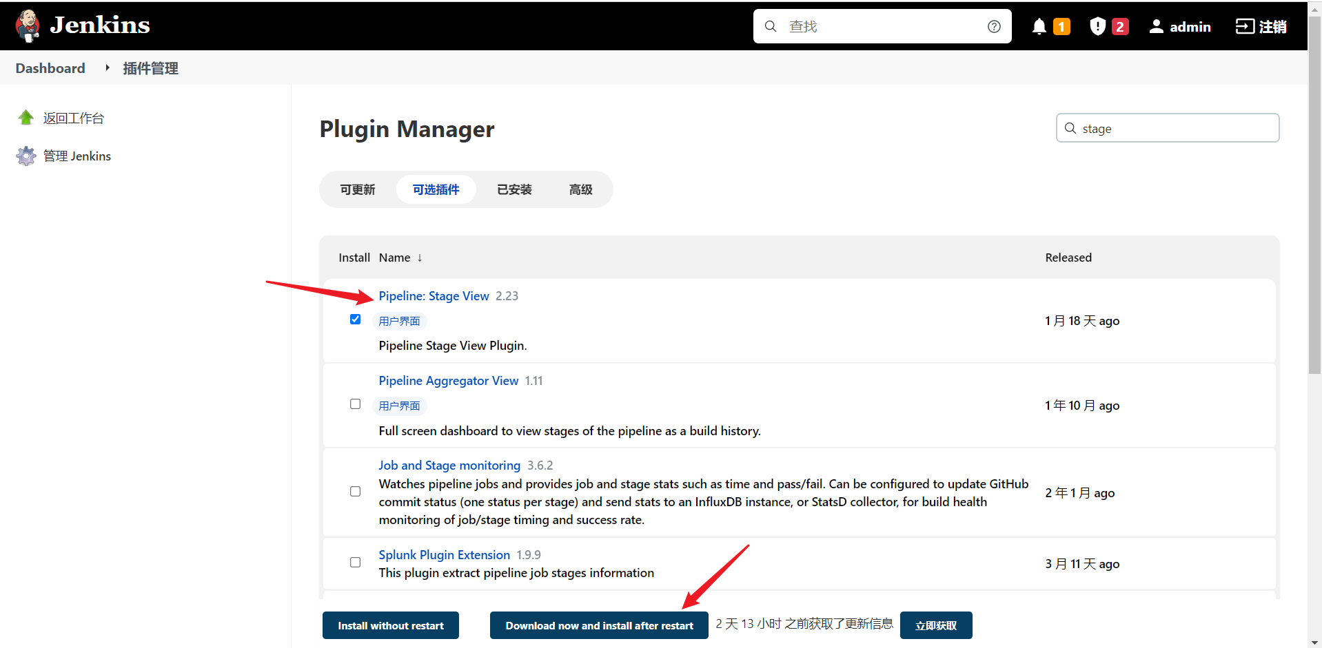Open the Jenkins home title link

tap(100, 25)
